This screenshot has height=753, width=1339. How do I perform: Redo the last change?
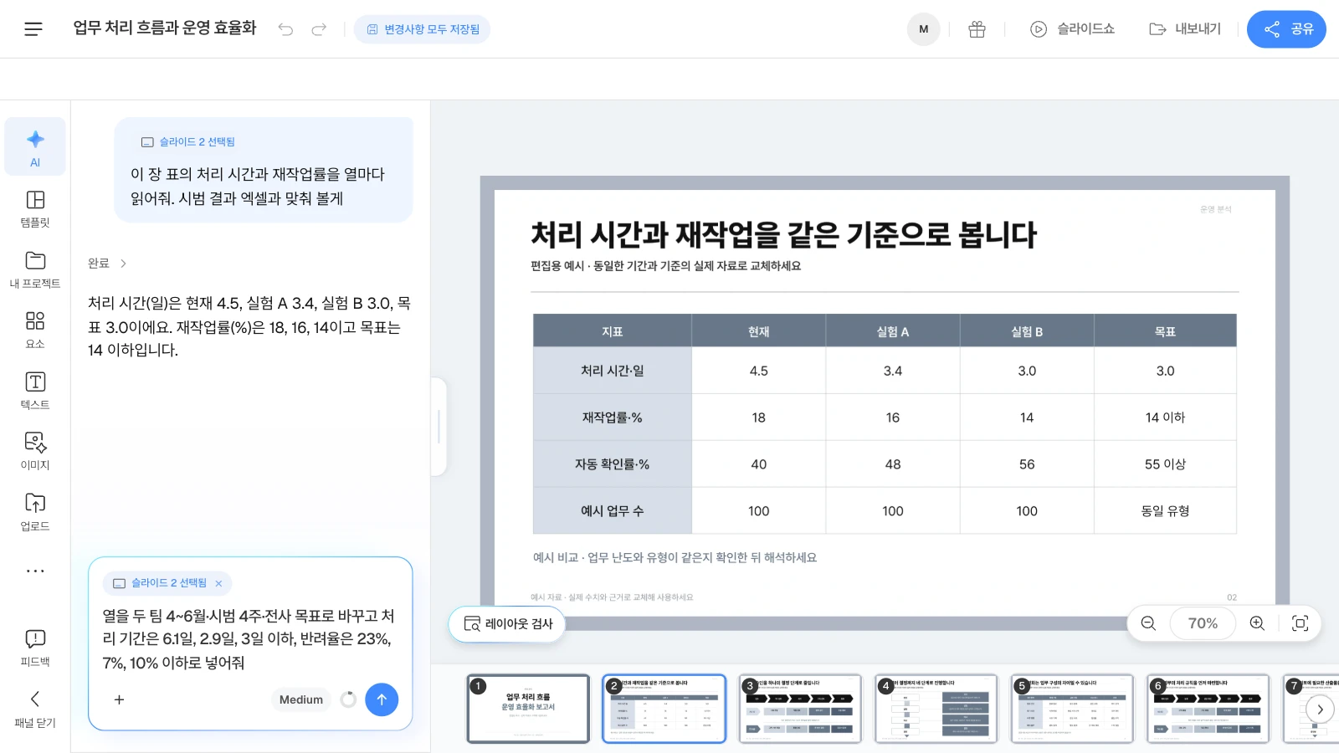[319, 29]
